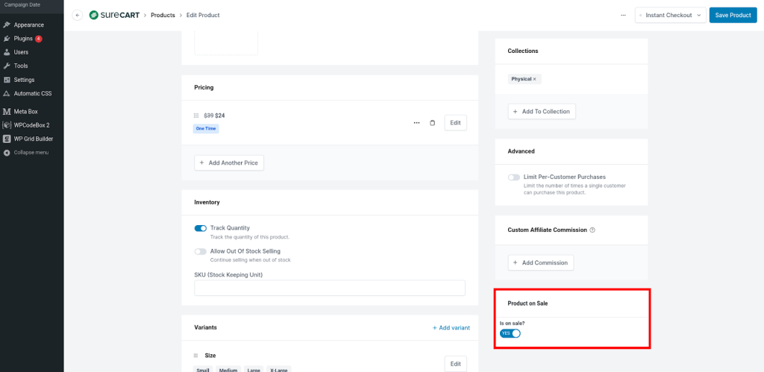
Task: Click the SKU input field
Action: point(329,288)
